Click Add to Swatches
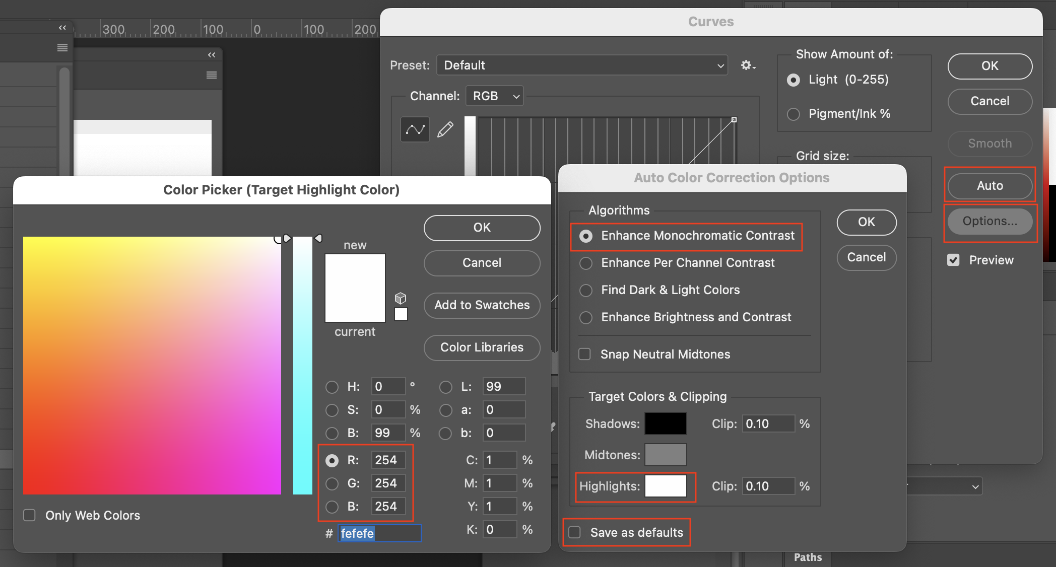The width and height of the screenshot is (1056, 567). coord(481,305)
